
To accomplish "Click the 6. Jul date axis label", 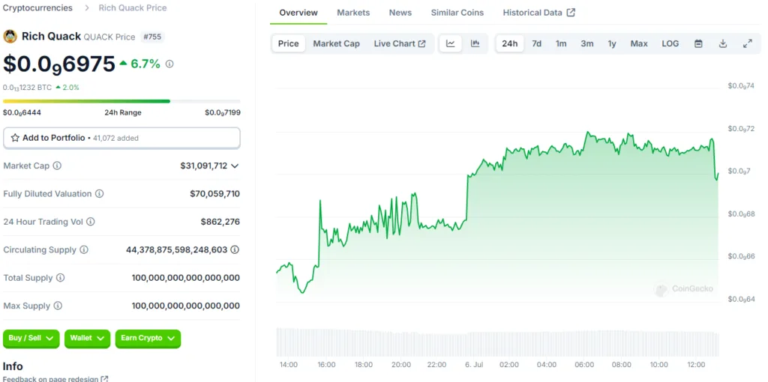I will pos(474,365).
